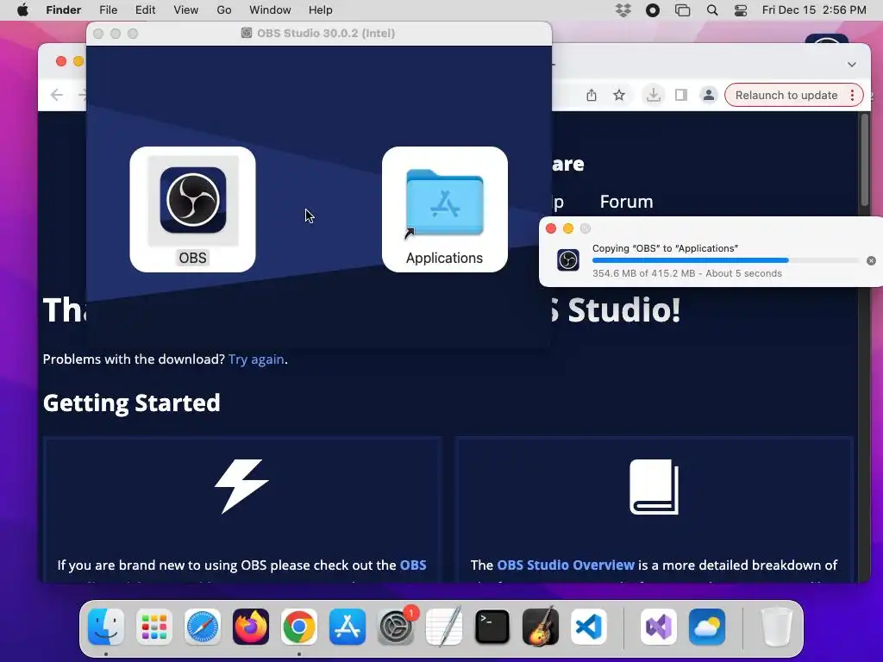This screenshot has height=662, width=883.
Task: Close the copy progress dialog with the red button
Action: coord(551,228)
